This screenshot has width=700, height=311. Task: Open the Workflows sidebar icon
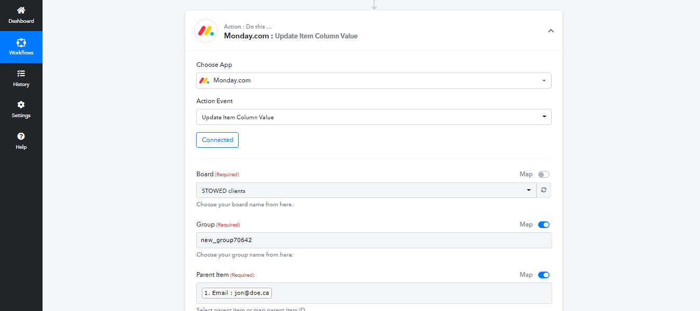21,43
